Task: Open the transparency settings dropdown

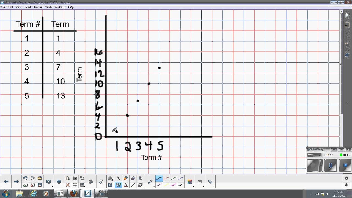Action: point(210,182)
